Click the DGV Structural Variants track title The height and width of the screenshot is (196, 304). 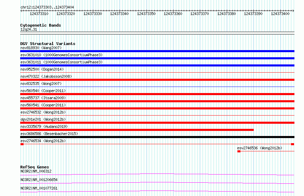coord(48,44)
